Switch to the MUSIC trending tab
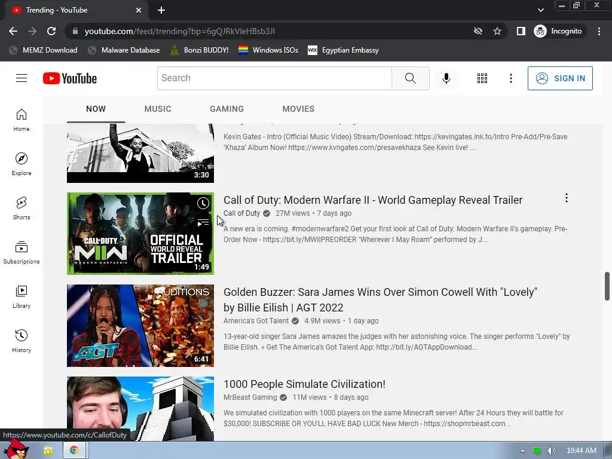This screenshot has height=459, width=612. [158, 109]
